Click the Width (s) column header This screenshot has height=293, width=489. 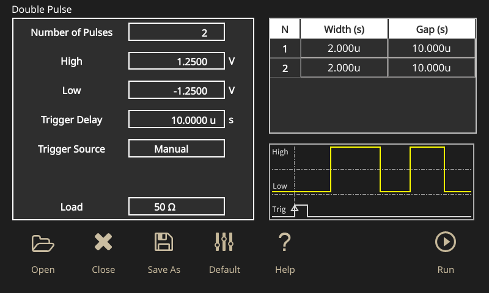[x=344, y=29]
